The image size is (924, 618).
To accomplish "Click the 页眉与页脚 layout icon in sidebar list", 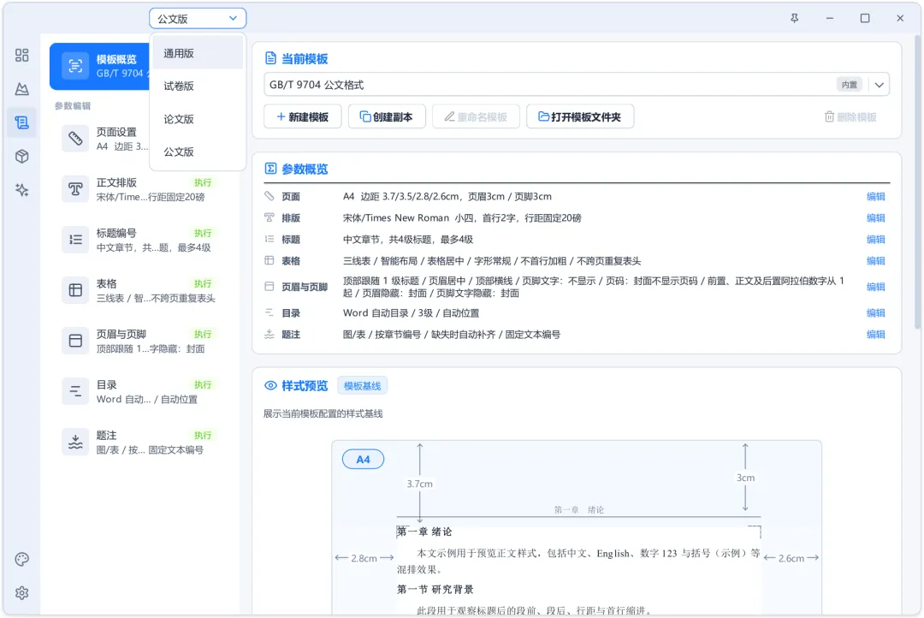I will 75,341.
